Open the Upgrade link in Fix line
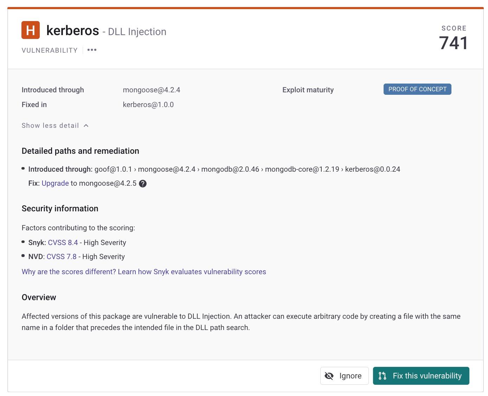 pyautogui.click(x=55, y=183)
